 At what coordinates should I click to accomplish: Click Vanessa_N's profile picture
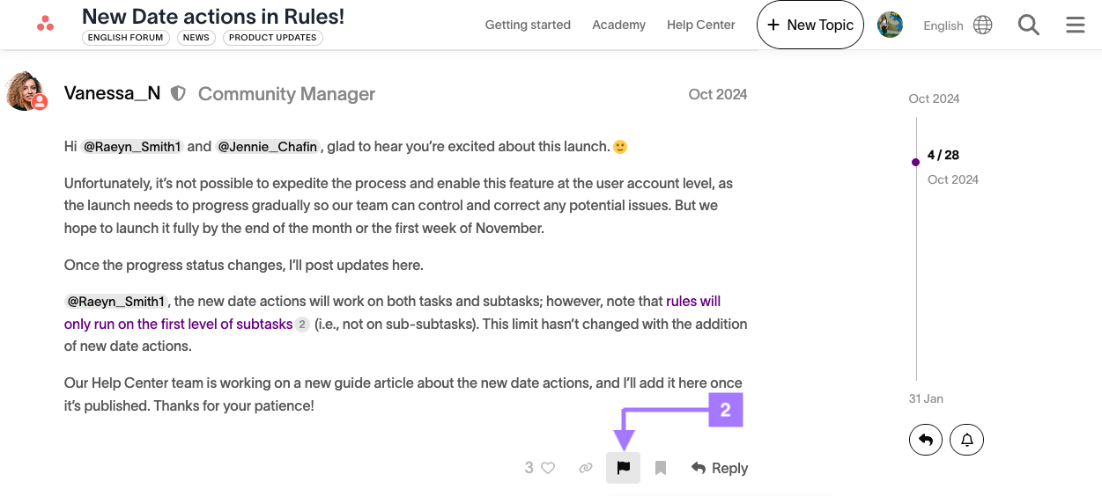(26, 91)
